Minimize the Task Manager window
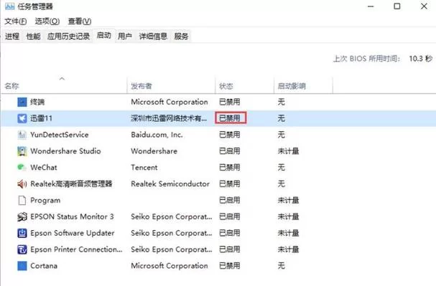Screen dimensions: 436x286 click(x=371, y=6)
